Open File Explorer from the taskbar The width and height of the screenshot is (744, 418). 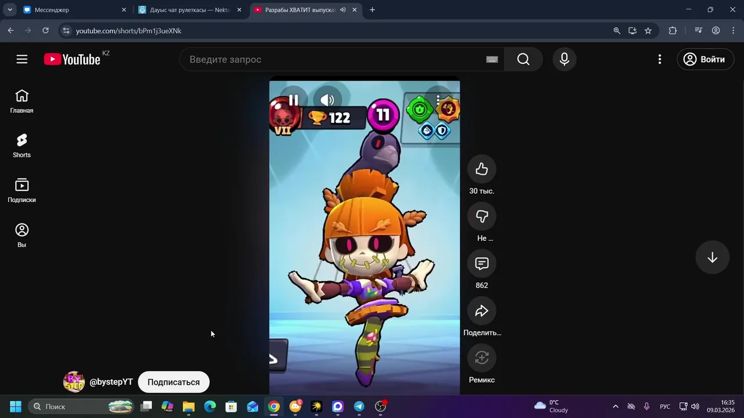click(x=188, y=406)
